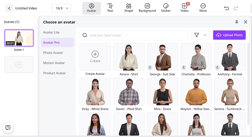Switch to Avatar Pro tab

pos(57,42)
